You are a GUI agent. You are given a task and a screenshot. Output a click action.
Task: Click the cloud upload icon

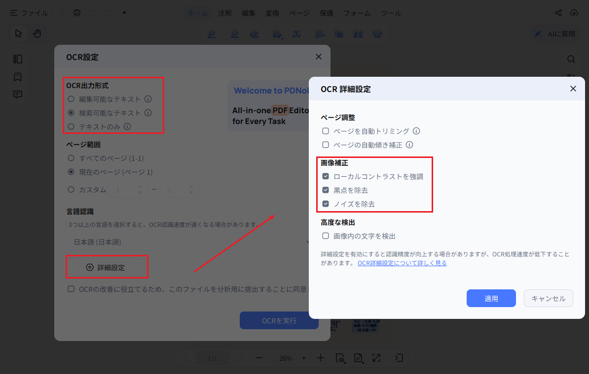click(574, 13)
